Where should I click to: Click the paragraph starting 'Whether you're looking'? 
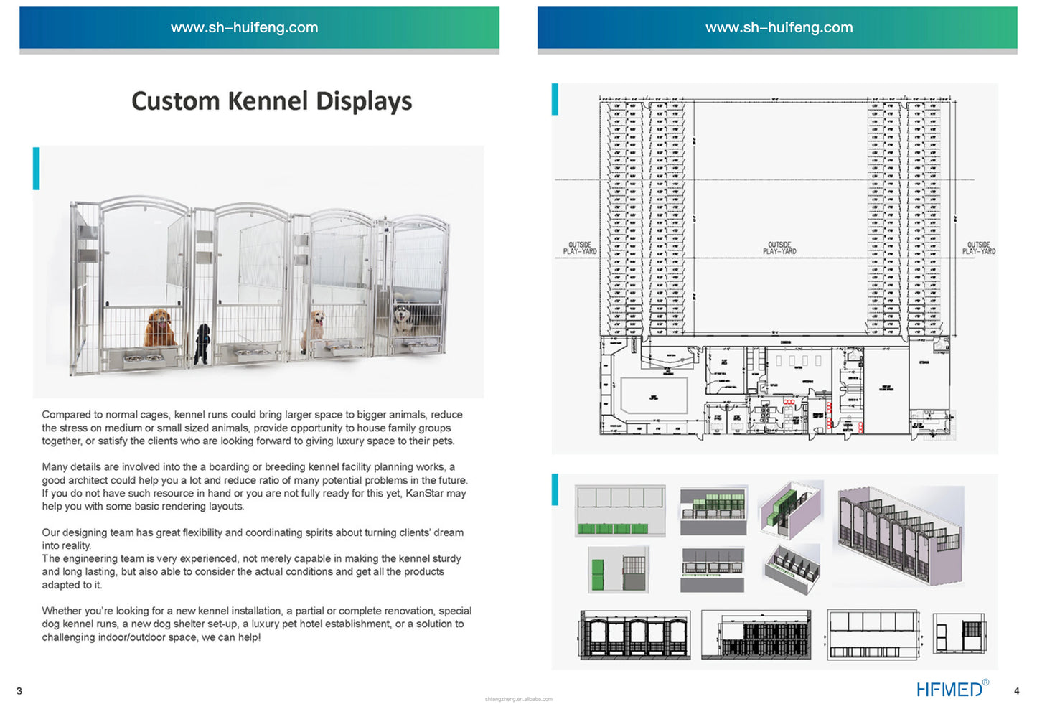257,624
